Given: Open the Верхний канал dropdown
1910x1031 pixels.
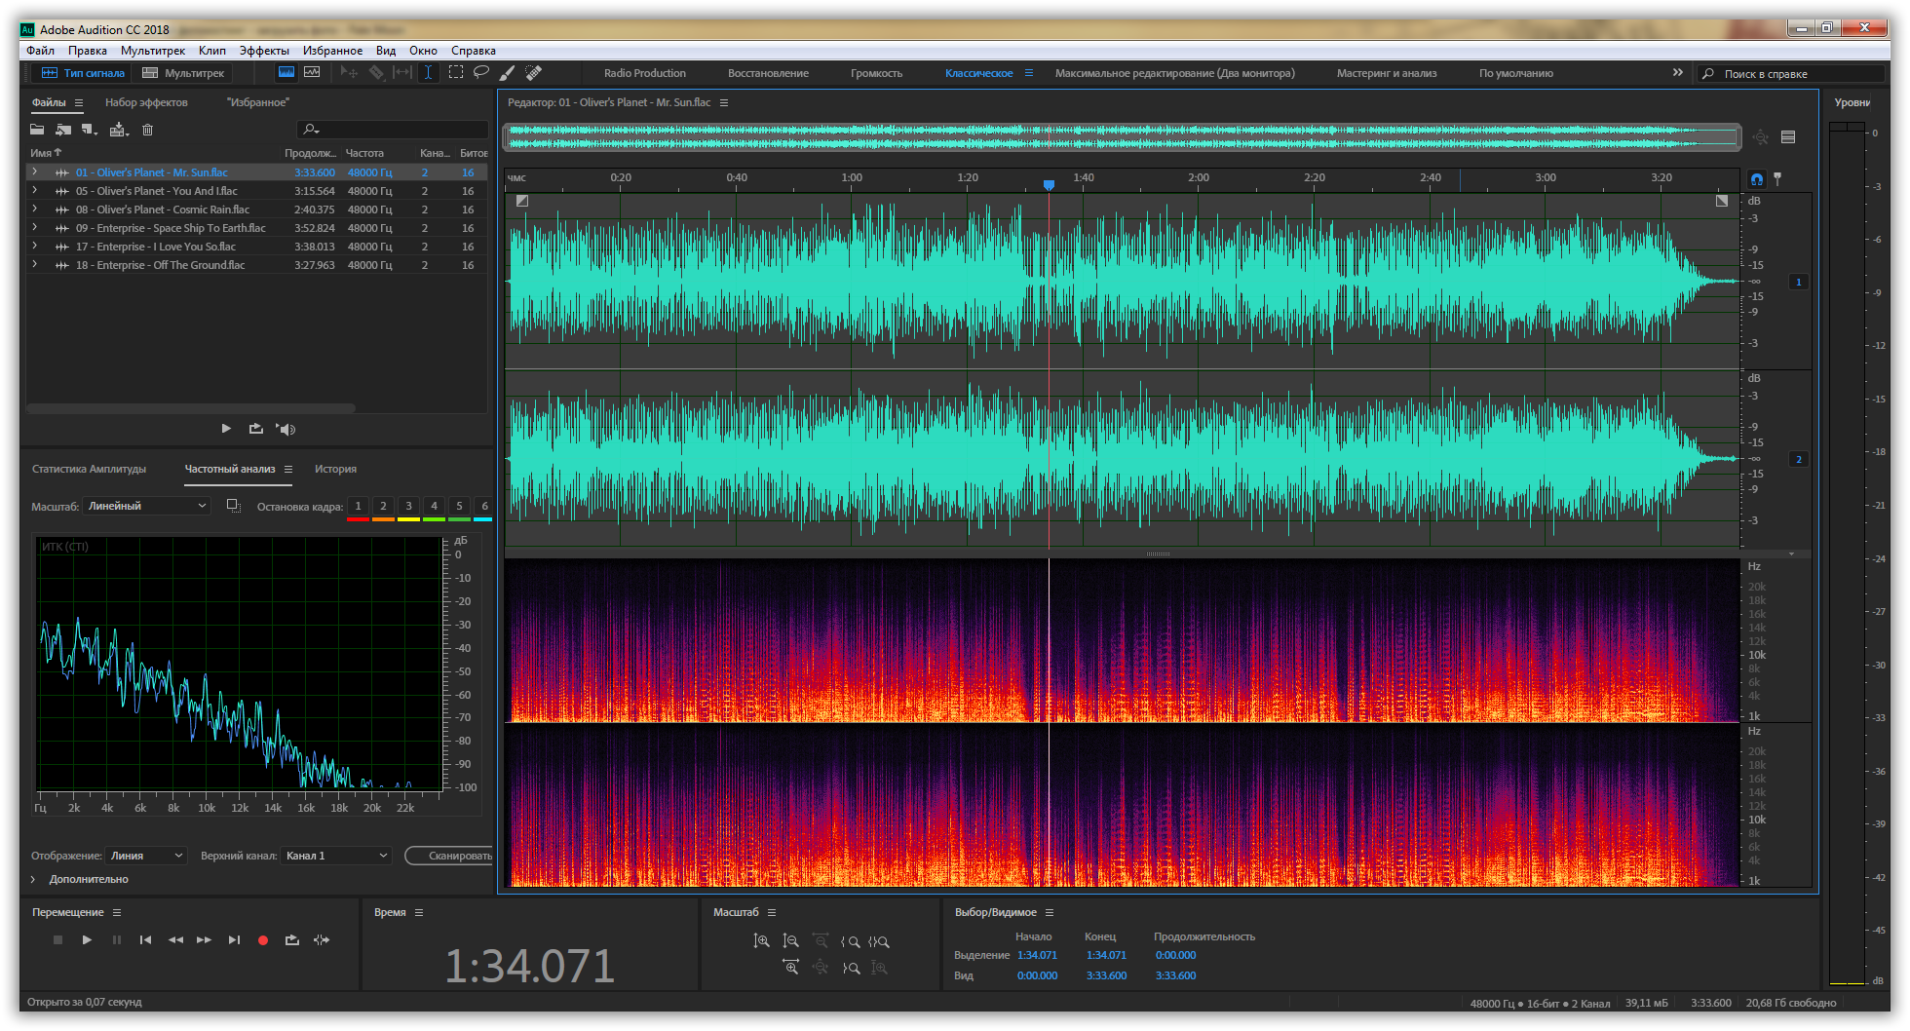Looking at the screenshot, I should point(336,856).
